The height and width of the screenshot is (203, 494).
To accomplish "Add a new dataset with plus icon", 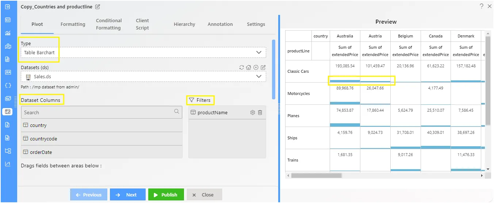I will (x=256, y=67).
